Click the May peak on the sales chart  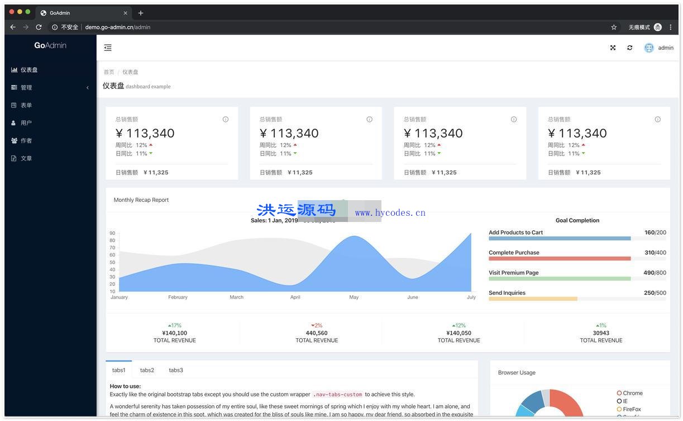pyautogui.click(x=354, y=237)
